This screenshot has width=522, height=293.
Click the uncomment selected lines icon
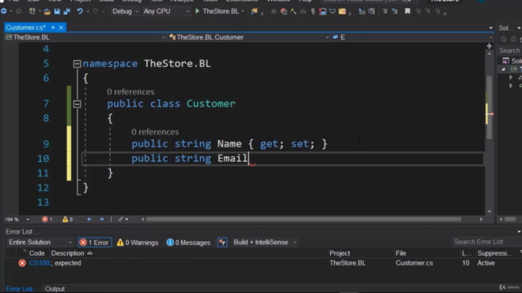coord(395,11)
